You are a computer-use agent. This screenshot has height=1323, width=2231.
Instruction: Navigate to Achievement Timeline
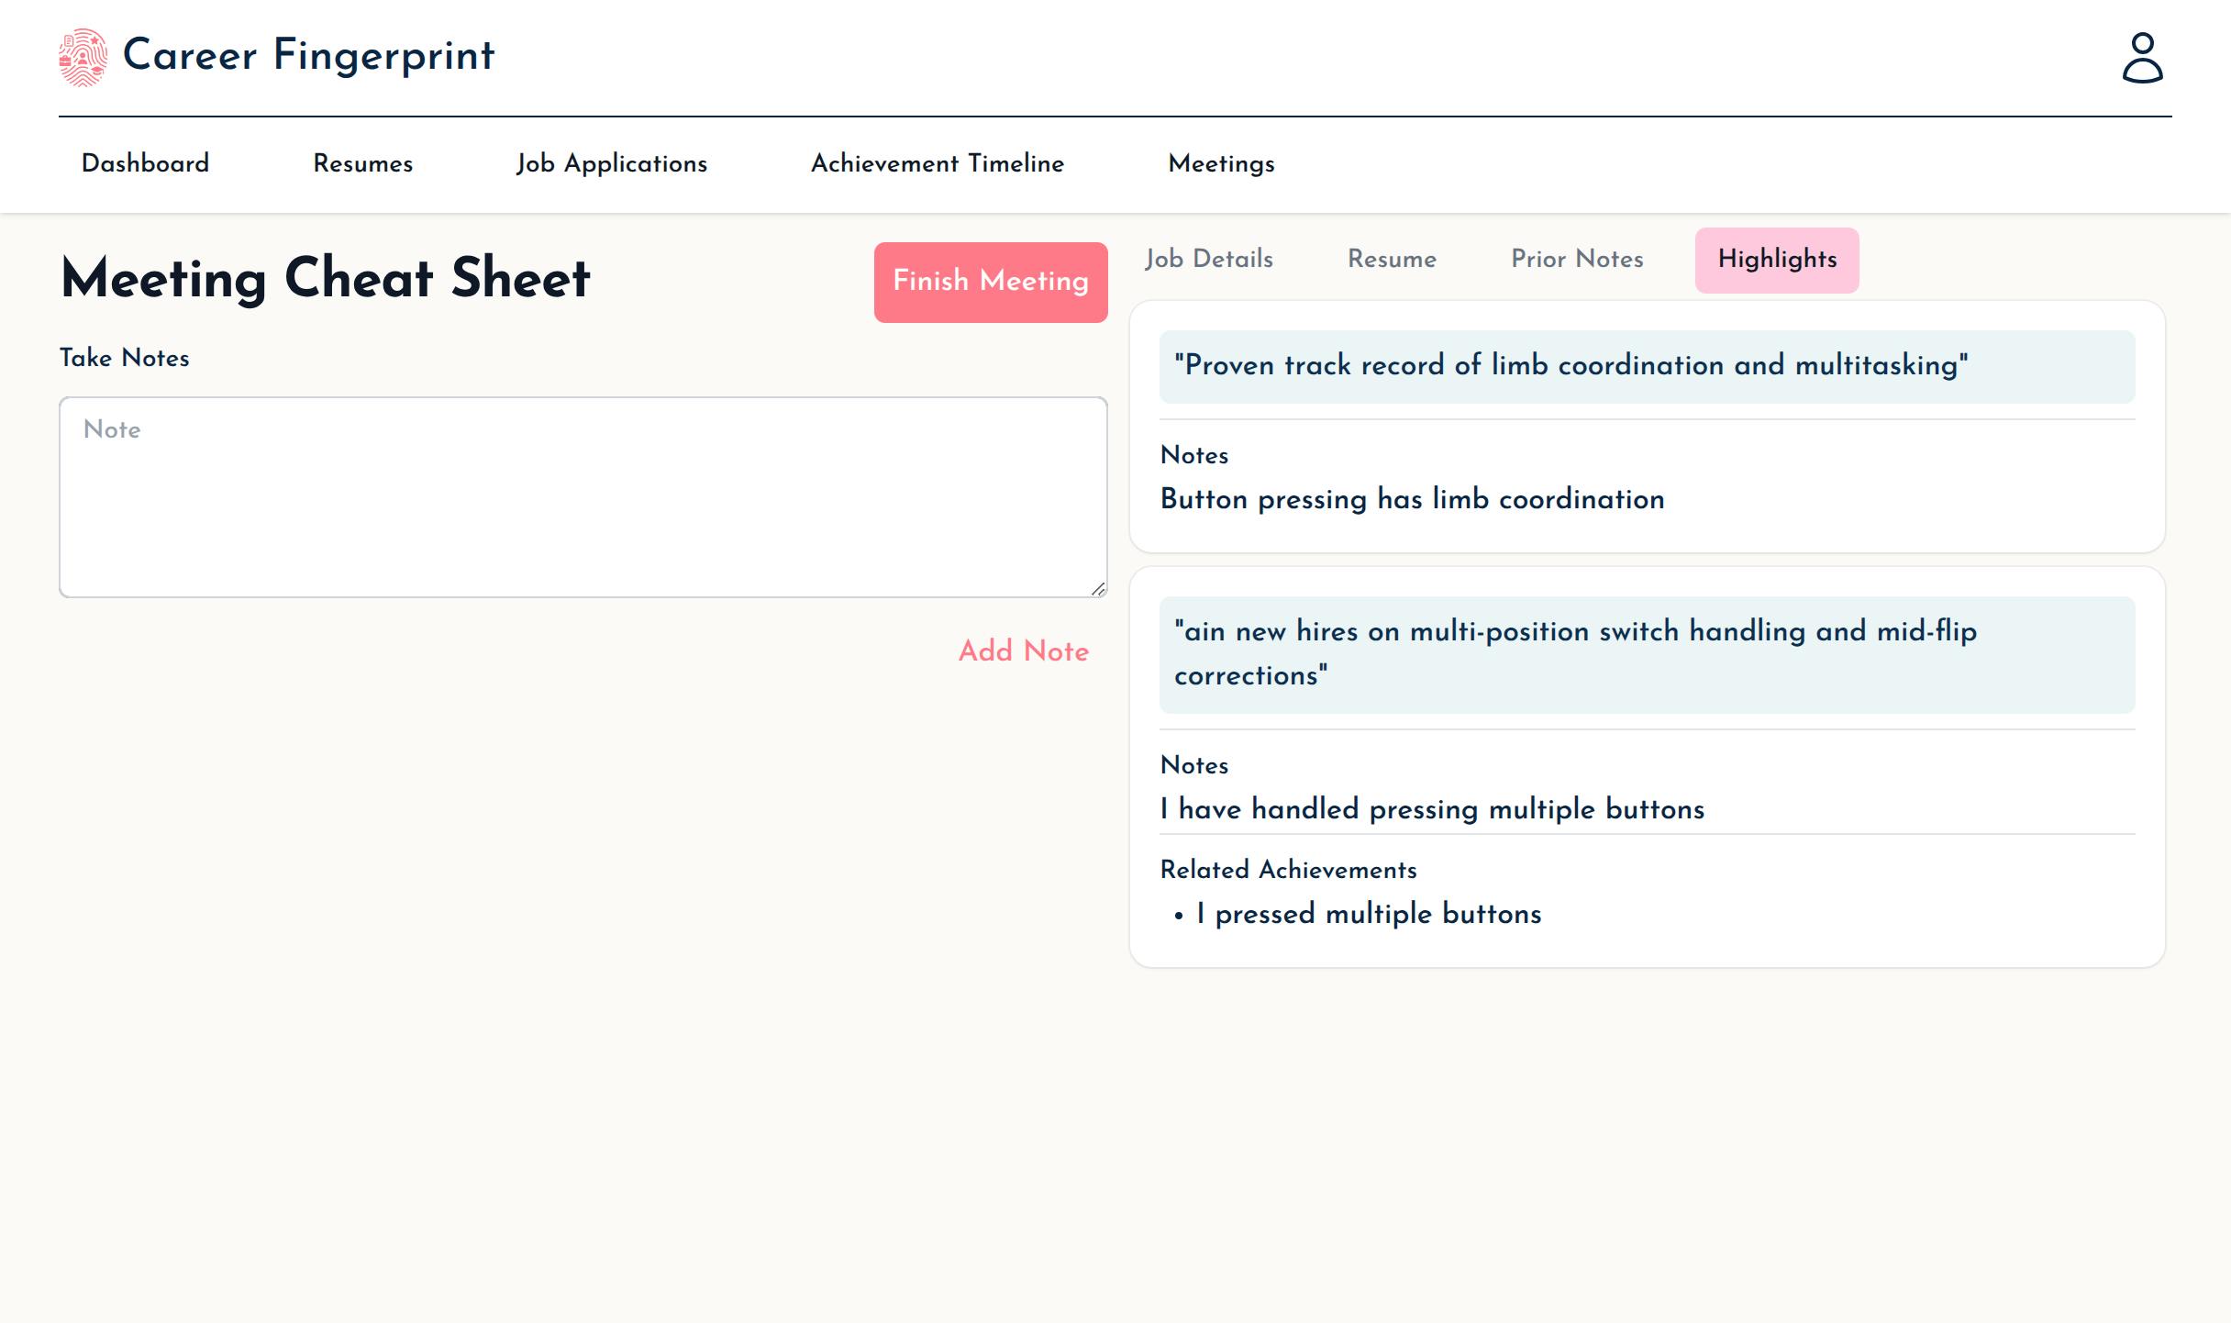coord(937,163)
